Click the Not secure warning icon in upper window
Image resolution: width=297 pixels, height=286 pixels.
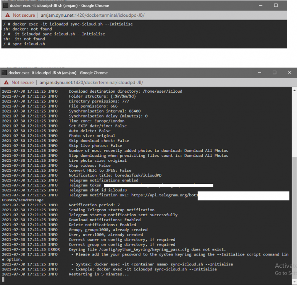click(x=8, y=15)
